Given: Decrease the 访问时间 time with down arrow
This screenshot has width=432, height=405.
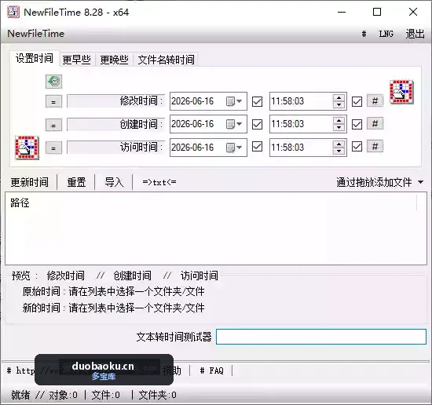Looking at the screenshot, I should click(339, 151).
